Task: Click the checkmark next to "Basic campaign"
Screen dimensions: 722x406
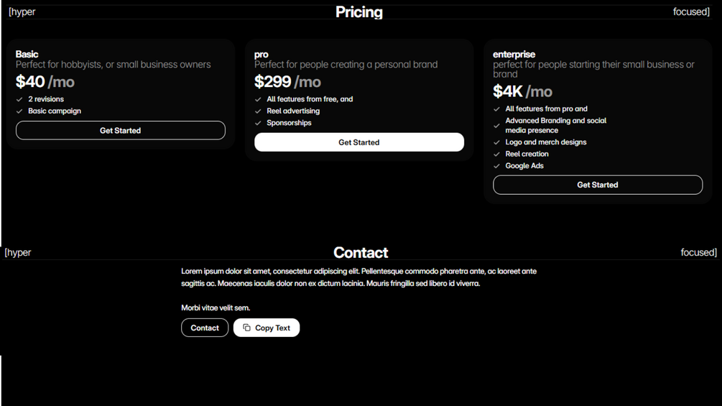Action: tap(19, 111)
